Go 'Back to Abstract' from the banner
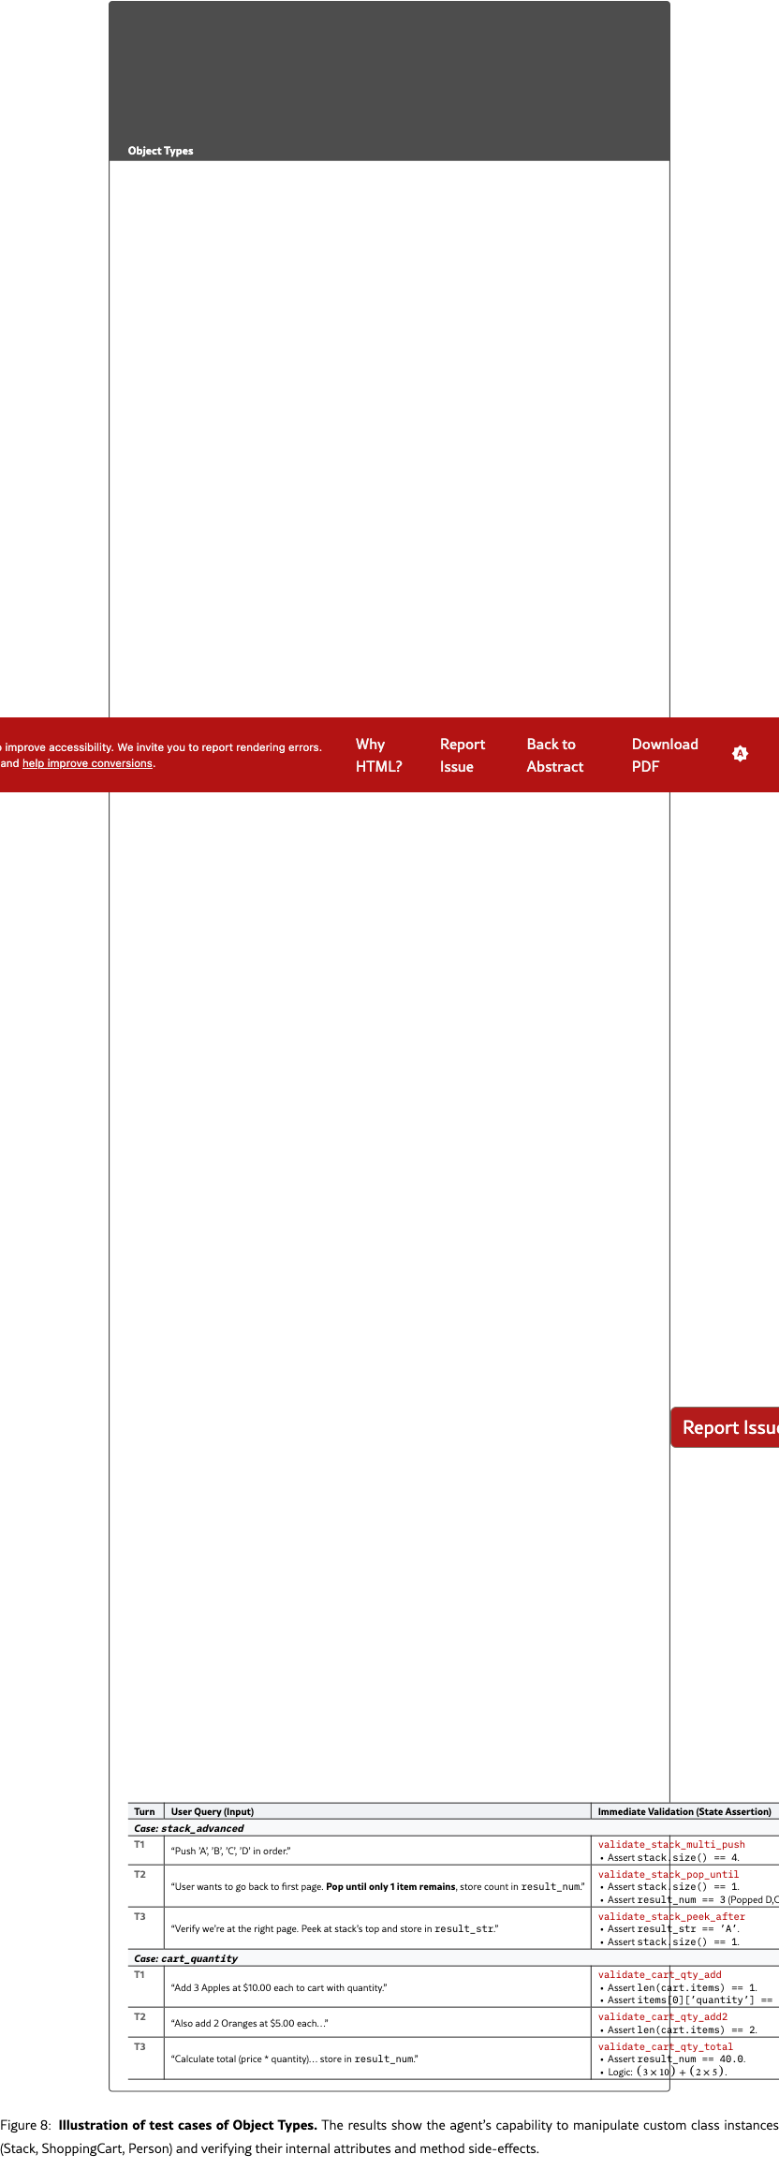The width and height of the screenshot is (779, 2184). tap(554, 755)
